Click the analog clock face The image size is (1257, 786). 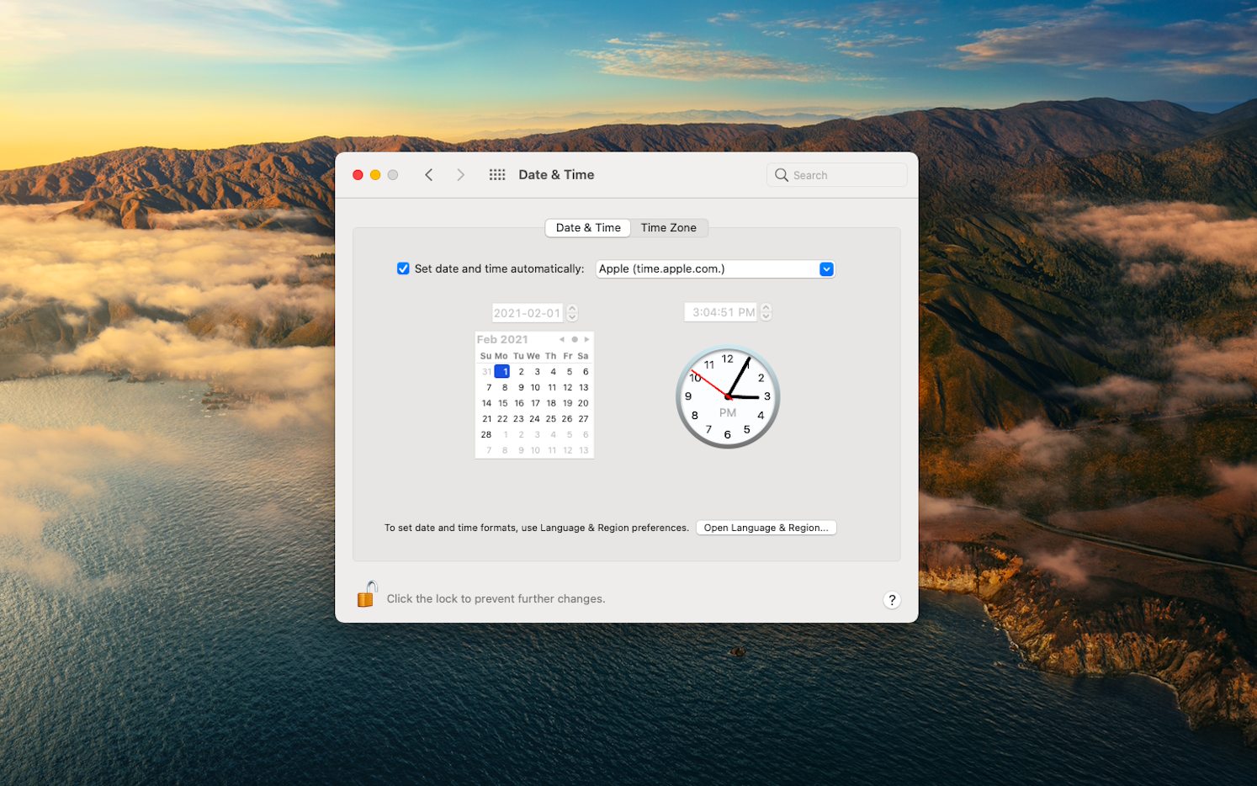click(727, 396)
